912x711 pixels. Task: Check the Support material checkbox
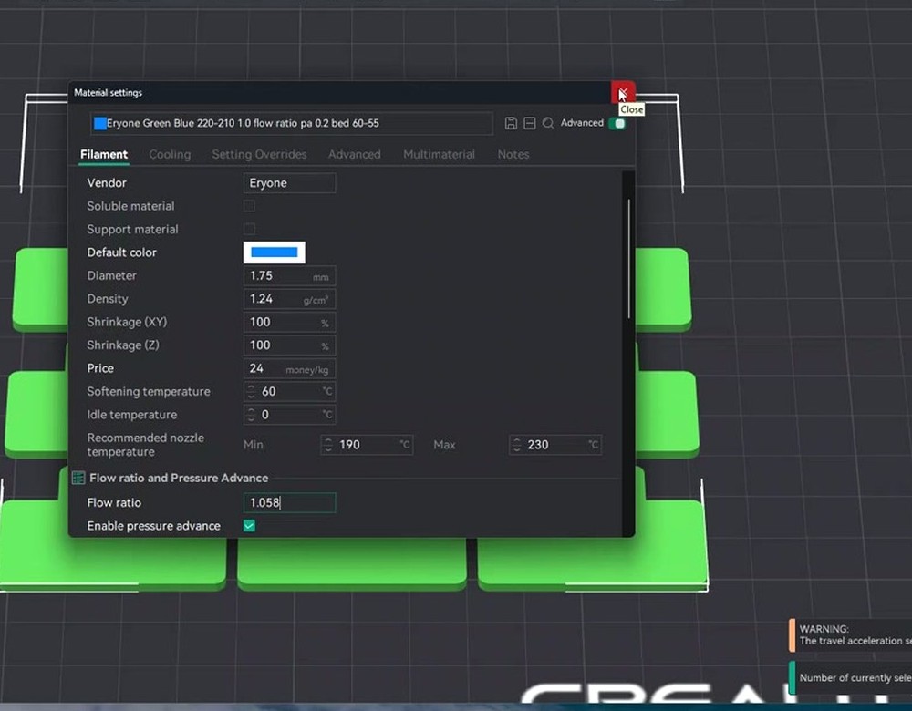pos(249,229)
